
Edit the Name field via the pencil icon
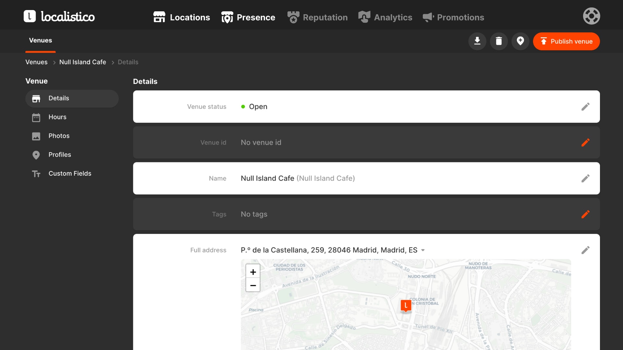[585, 178]
